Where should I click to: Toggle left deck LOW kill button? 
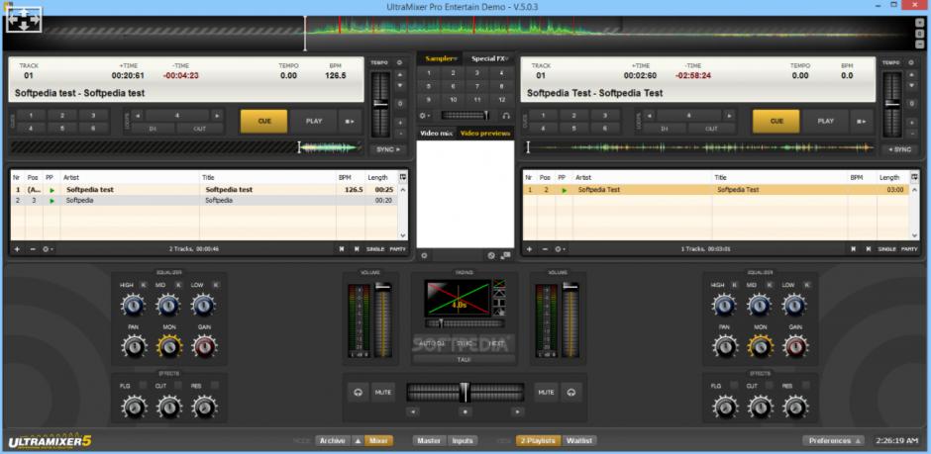[216, 285]
